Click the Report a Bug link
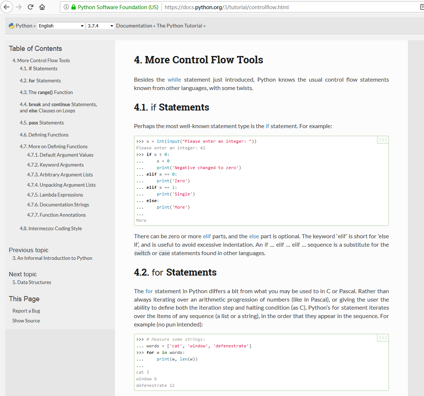The height and width of the screenshot is (396, 424). click(26, 310)
